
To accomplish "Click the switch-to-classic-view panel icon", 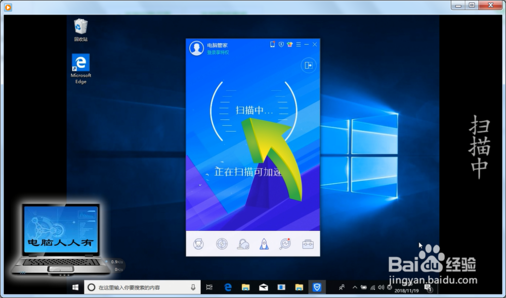I will [309, 65].
